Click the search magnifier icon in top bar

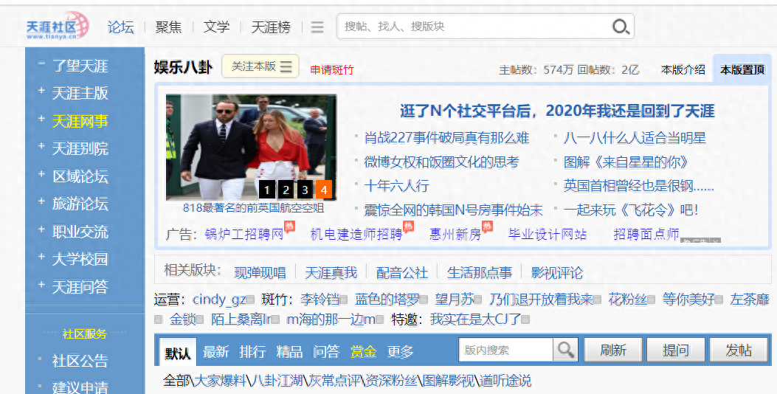pyautogui.click(x=621, y=27)
